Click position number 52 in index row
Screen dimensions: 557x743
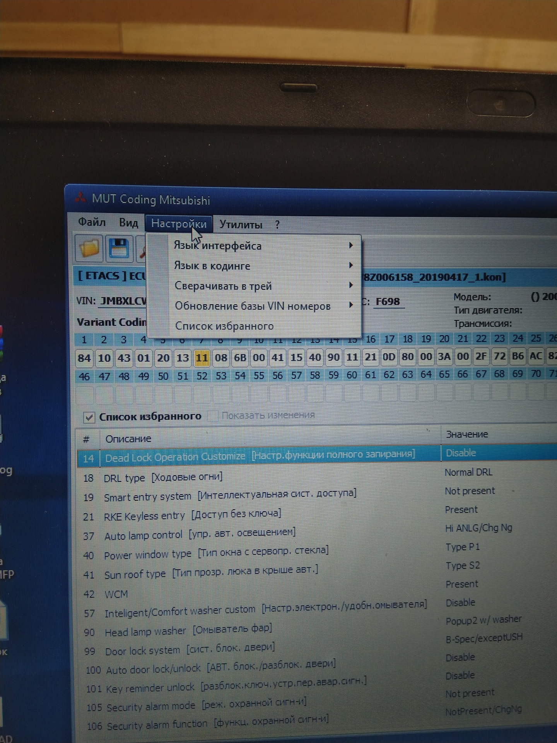click(x=202, y=376)
